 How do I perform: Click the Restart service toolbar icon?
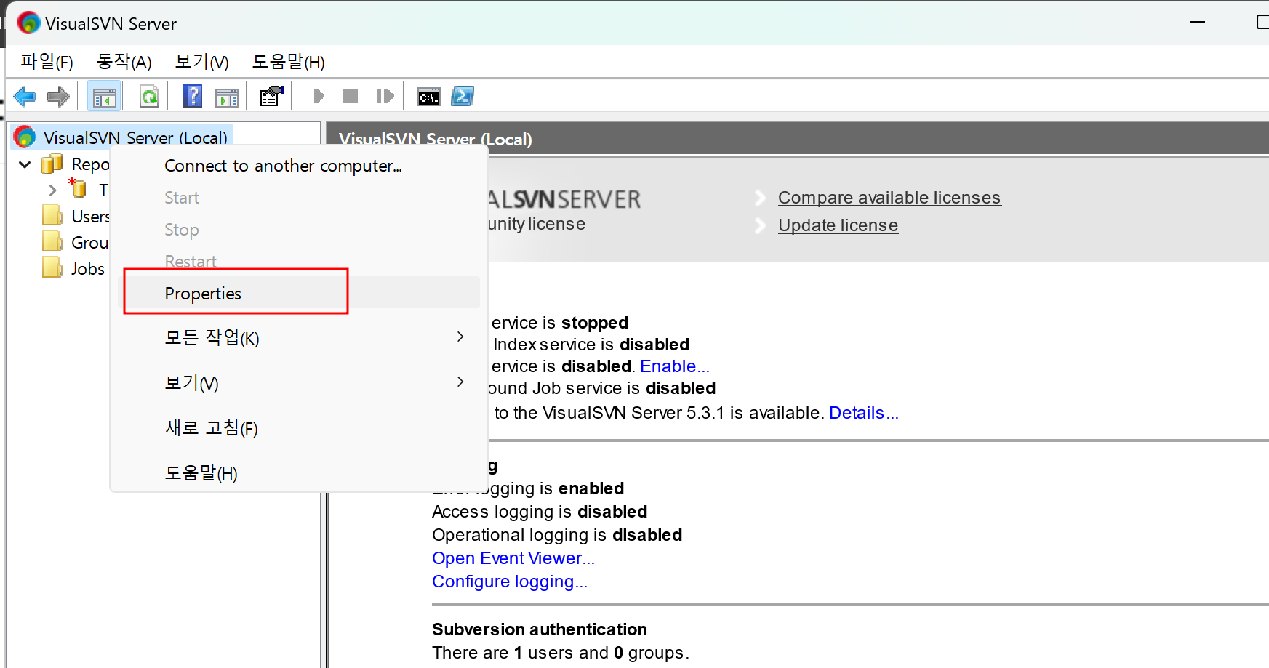coord(385,96)
